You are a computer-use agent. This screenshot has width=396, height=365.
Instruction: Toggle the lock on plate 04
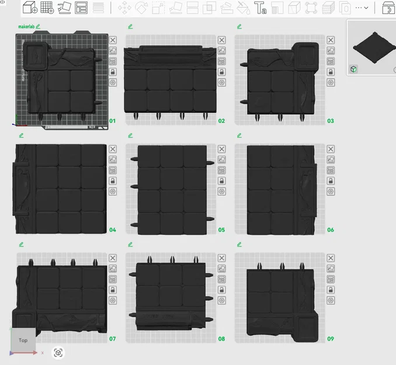coord(113,181)
